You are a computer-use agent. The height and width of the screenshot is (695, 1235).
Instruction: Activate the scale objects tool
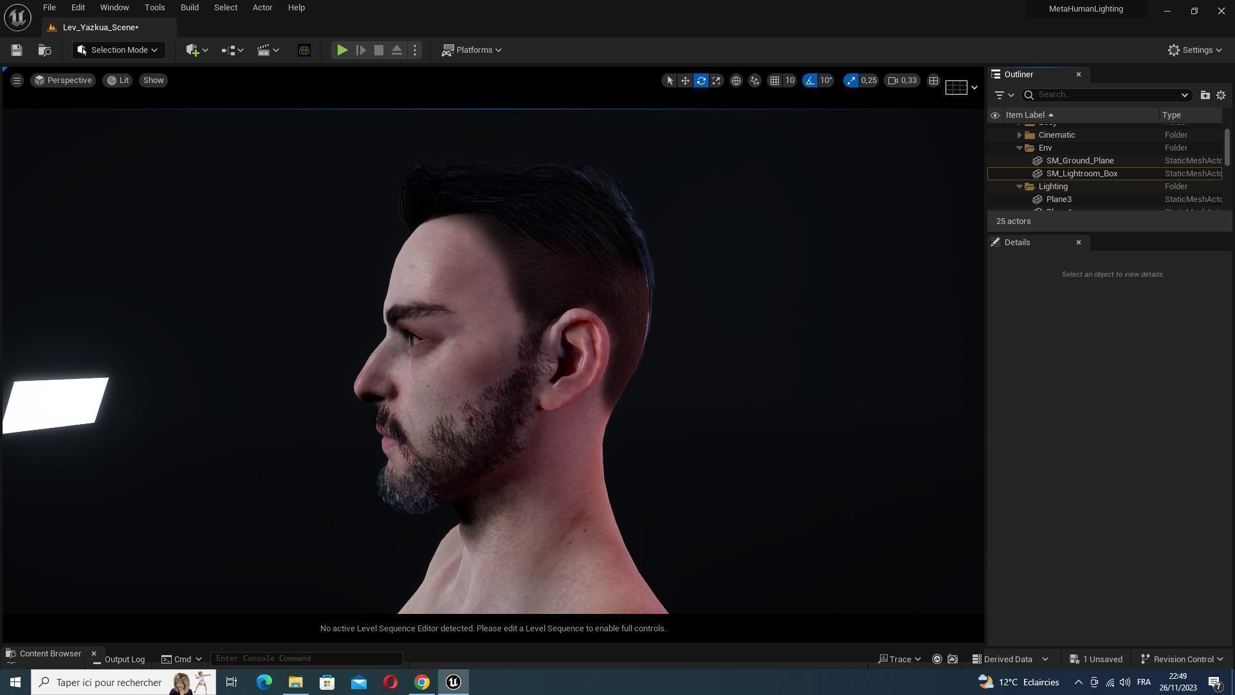pyautogui.click(x=717, y=80)
